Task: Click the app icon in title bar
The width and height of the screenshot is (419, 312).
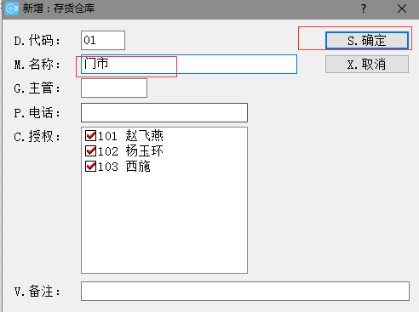Action: [12, 9]
